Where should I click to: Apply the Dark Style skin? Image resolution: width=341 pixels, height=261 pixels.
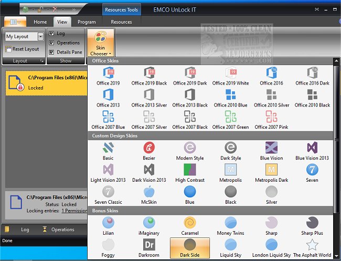pos(230,151)
